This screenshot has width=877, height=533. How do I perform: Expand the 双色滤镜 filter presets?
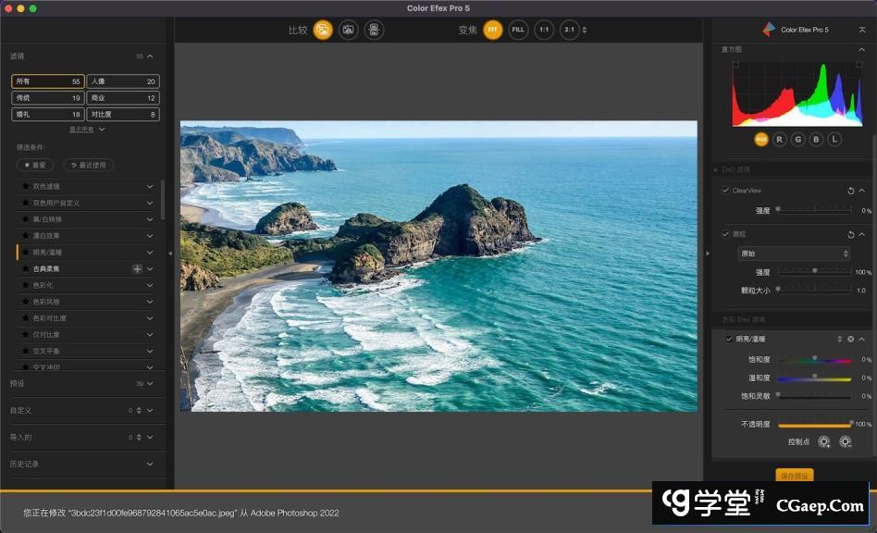point(150,186)
